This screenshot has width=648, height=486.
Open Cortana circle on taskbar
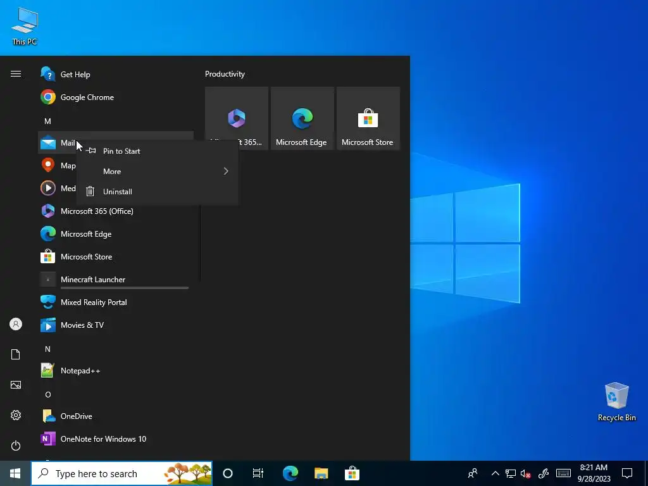(x=228, y=473)
